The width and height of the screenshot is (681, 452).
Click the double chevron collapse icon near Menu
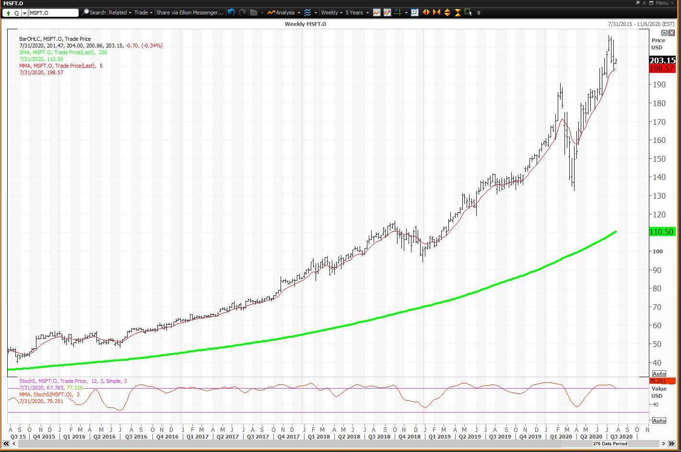(x=645, y=3)
